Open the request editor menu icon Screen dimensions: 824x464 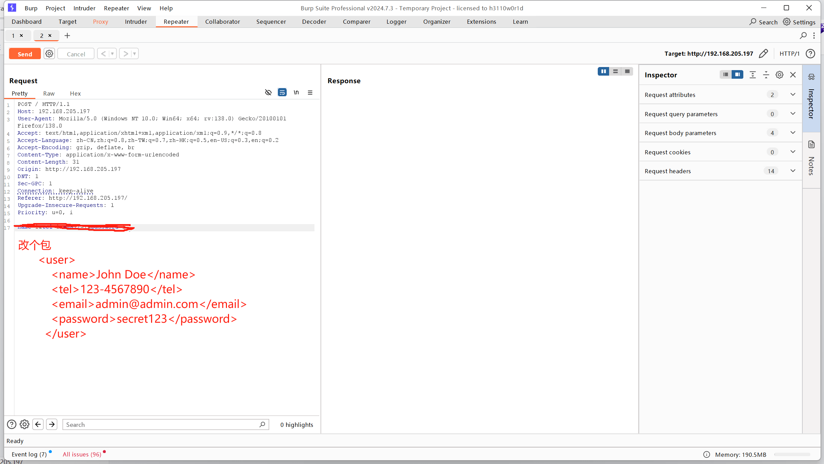coord(310,92)
